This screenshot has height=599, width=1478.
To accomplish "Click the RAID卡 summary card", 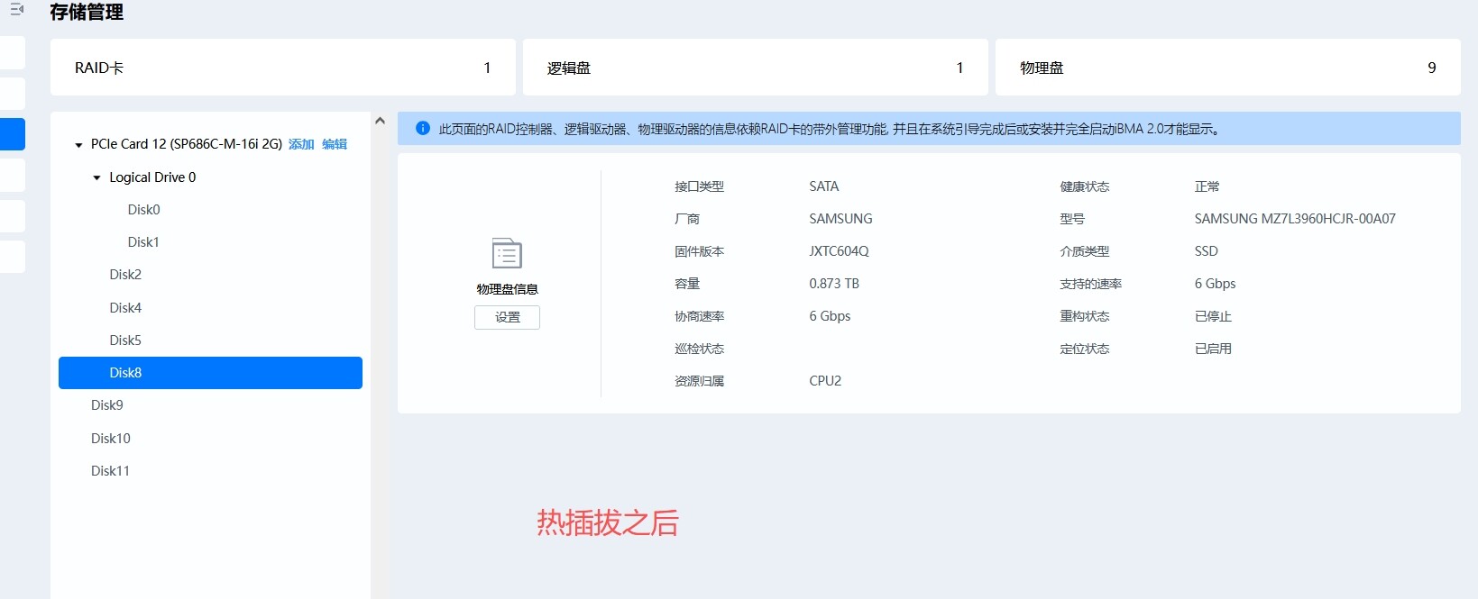I will coord(282,68).
